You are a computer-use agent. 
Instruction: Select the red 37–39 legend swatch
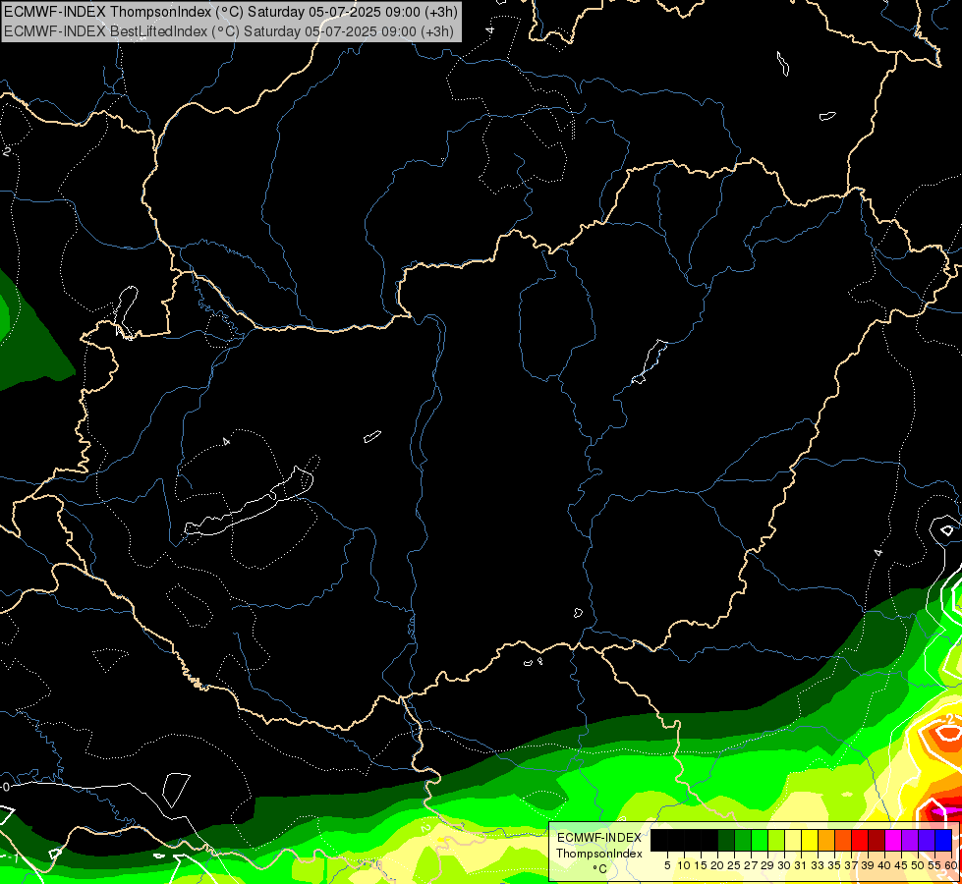coord(860,840)
